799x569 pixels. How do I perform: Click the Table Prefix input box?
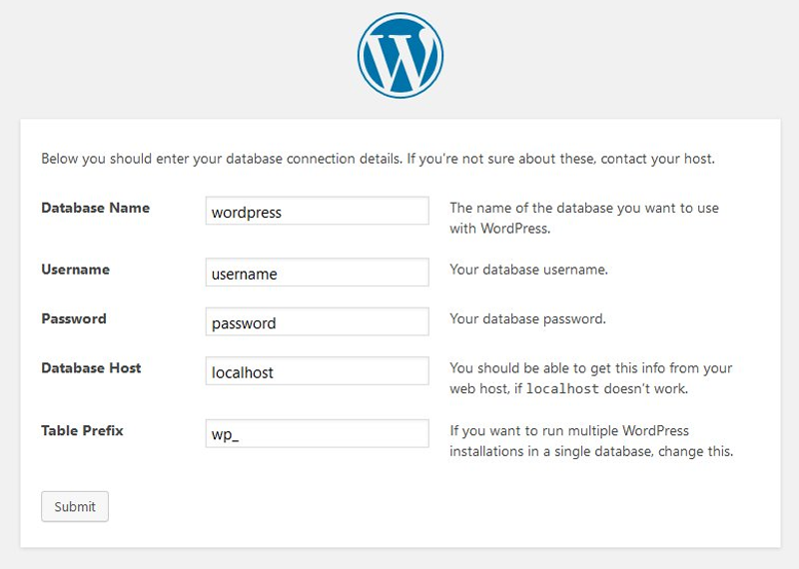point(317,434)
